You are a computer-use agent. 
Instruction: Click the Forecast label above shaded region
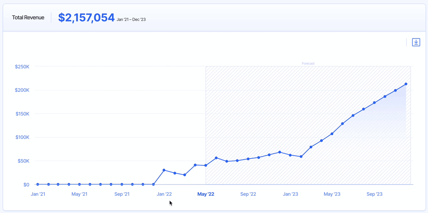coord(308,63)
